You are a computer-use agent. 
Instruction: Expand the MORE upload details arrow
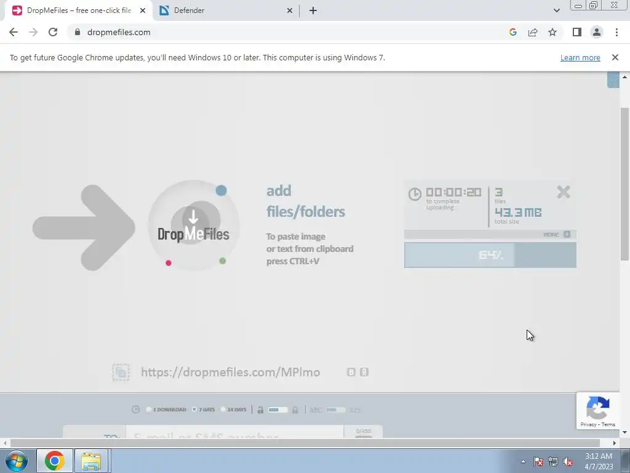[x=567, y=235]
